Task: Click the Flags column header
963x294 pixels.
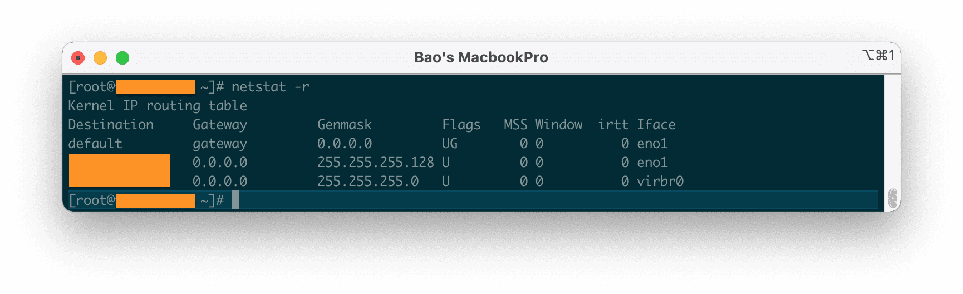Action: click(x=461, y=125)
